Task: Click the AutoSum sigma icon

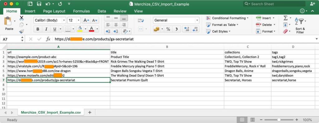Action: [286, 18]
